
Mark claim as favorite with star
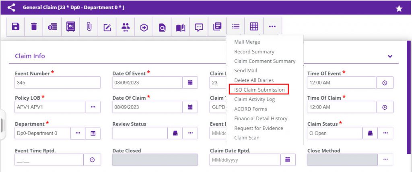click(x=399, y=8)
